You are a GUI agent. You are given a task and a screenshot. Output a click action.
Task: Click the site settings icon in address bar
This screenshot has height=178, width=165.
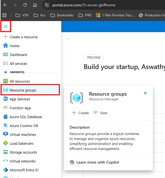click(47, 5)
